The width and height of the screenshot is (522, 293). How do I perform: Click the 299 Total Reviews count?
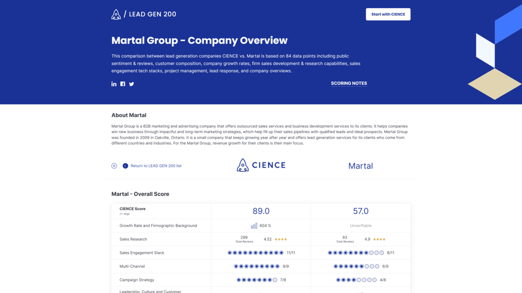click(244, 239)
